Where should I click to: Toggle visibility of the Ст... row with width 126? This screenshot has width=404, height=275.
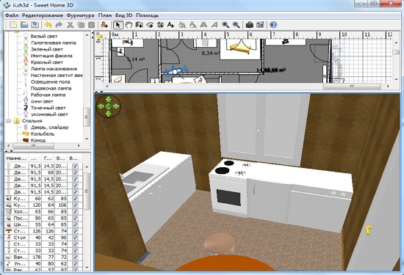(75, 231)
